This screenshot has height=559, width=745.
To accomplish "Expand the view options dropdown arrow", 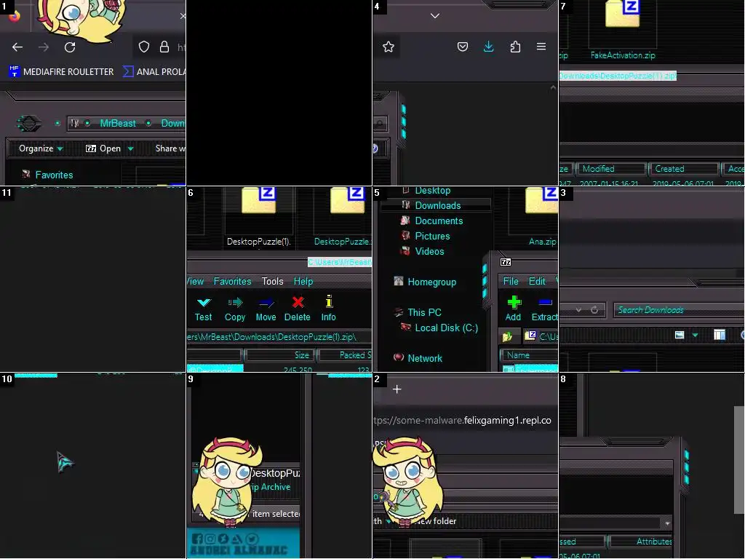I will point(695,336).
